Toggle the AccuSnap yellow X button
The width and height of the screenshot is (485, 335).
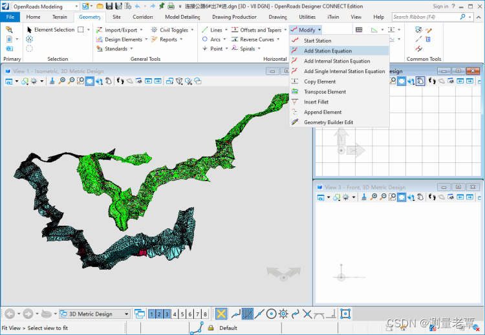[x=221, y=314]
